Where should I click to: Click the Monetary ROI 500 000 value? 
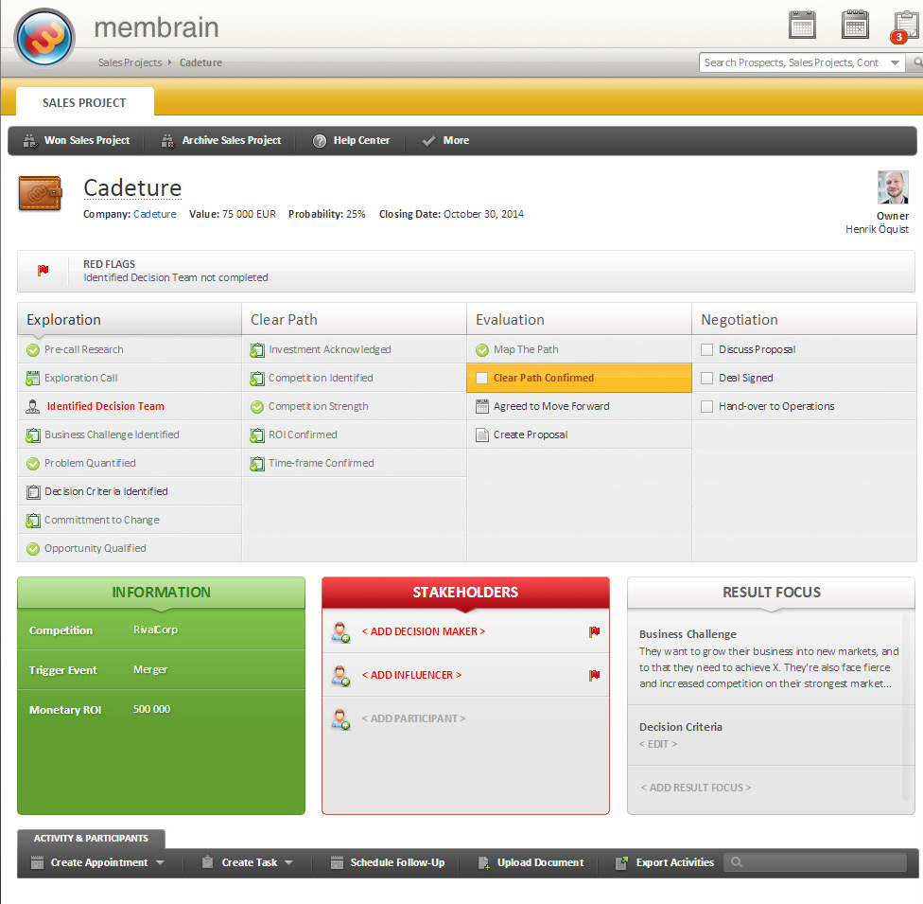click(151, 710)
